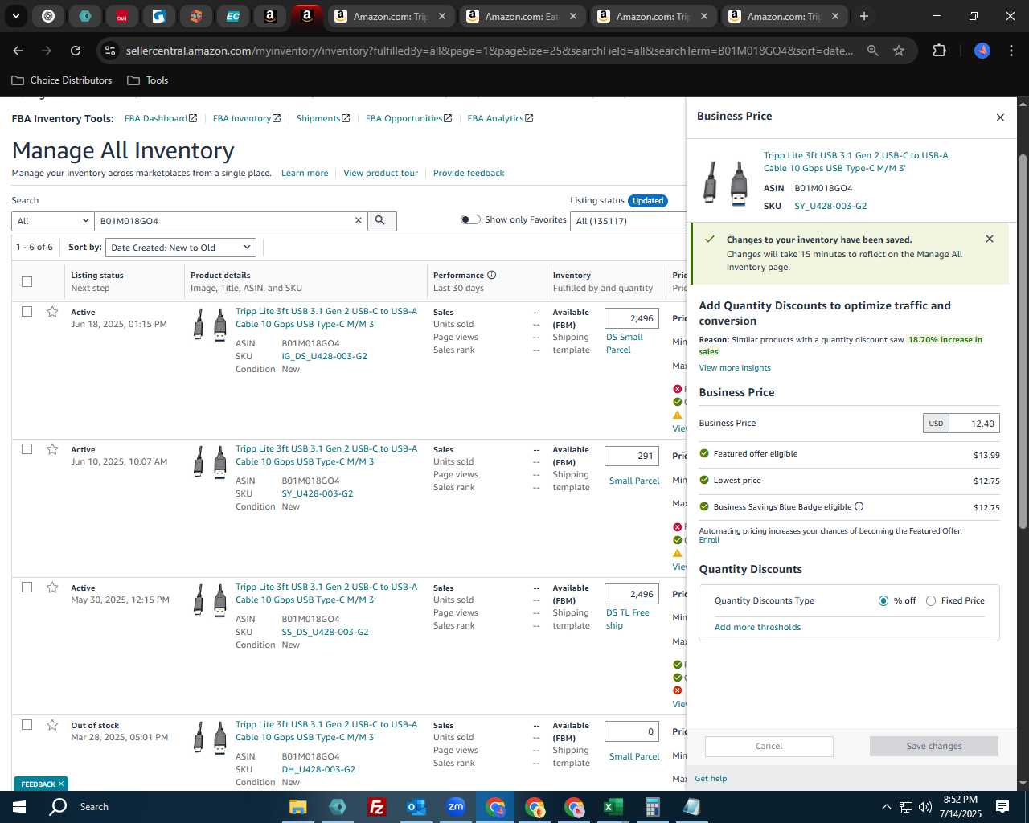Open the search field All dropdown
This screenshot has width=1029, height=823.
(x=53, y=221)
